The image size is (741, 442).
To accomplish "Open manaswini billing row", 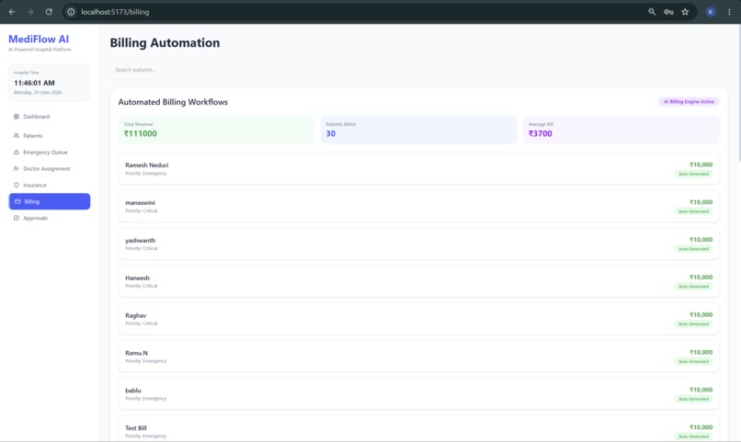I will [418, 206].
